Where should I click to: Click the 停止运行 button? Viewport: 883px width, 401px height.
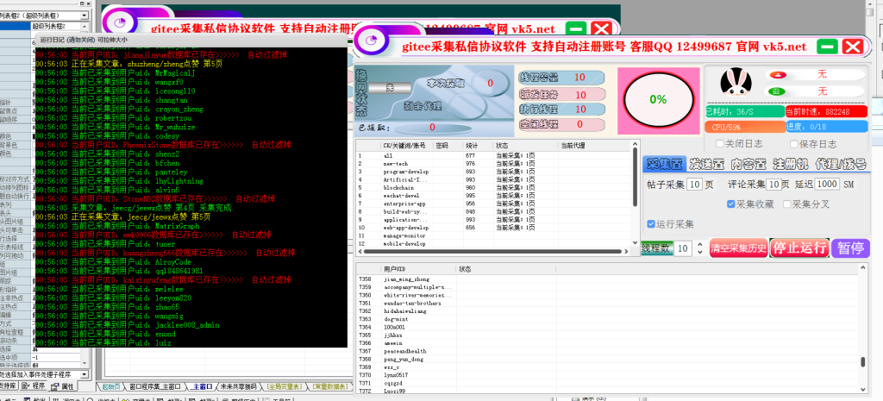[798, 248]
